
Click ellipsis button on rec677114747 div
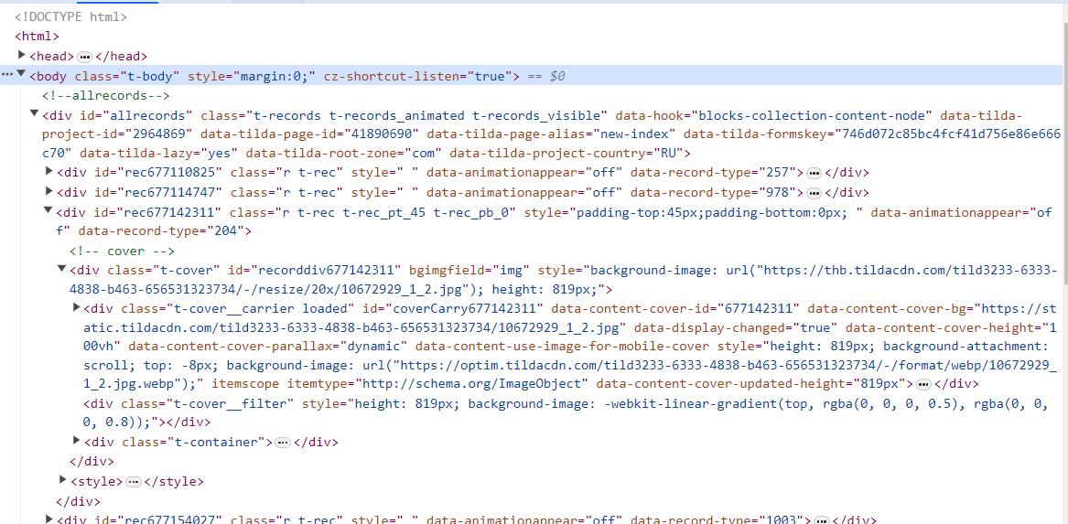click(x=814, y=193)
